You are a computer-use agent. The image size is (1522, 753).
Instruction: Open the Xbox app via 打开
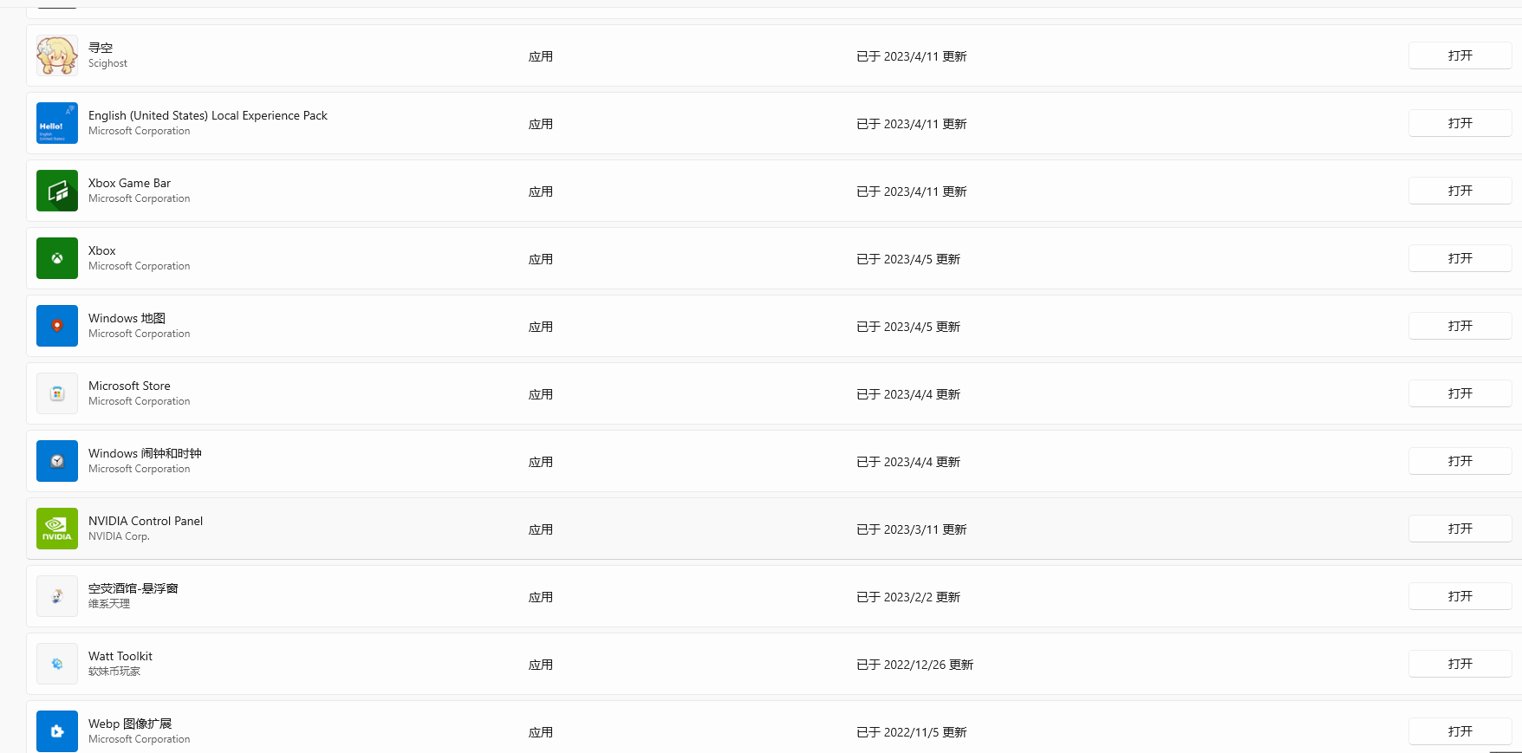pyautogui.click(x=1460, y=257)
